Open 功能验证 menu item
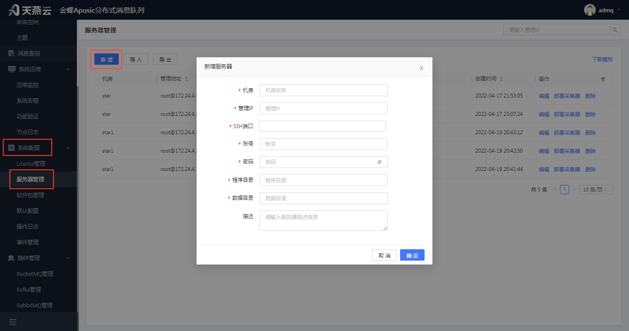Screen dimensions: 629x331 (x=28, y=116)
